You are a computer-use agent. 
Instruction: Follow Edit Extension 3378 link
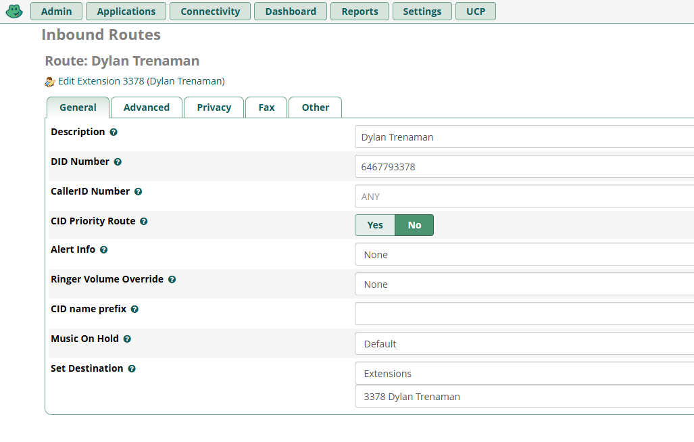pyautogui.click(x=141, y=81)
